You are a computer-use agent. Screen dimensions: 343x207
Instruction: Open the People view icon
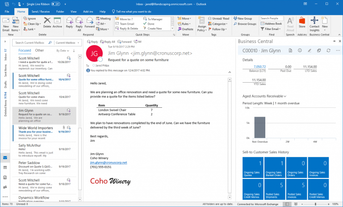tap(5, 187)
